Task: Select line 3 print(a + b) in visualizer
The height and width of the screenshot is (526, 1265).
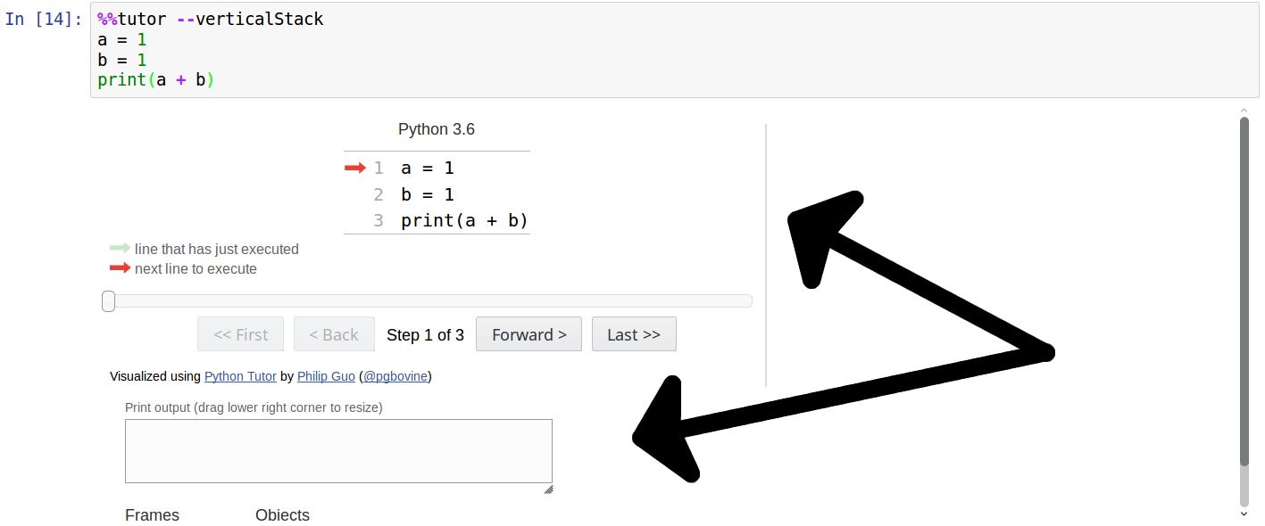Action: (464, 220)
